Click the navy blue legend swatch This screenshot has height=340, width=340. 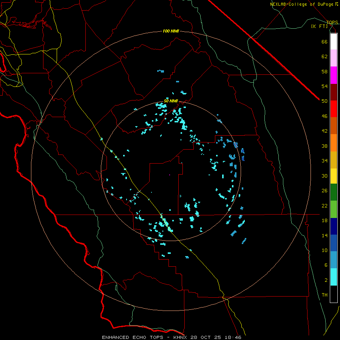coord(334,226)
